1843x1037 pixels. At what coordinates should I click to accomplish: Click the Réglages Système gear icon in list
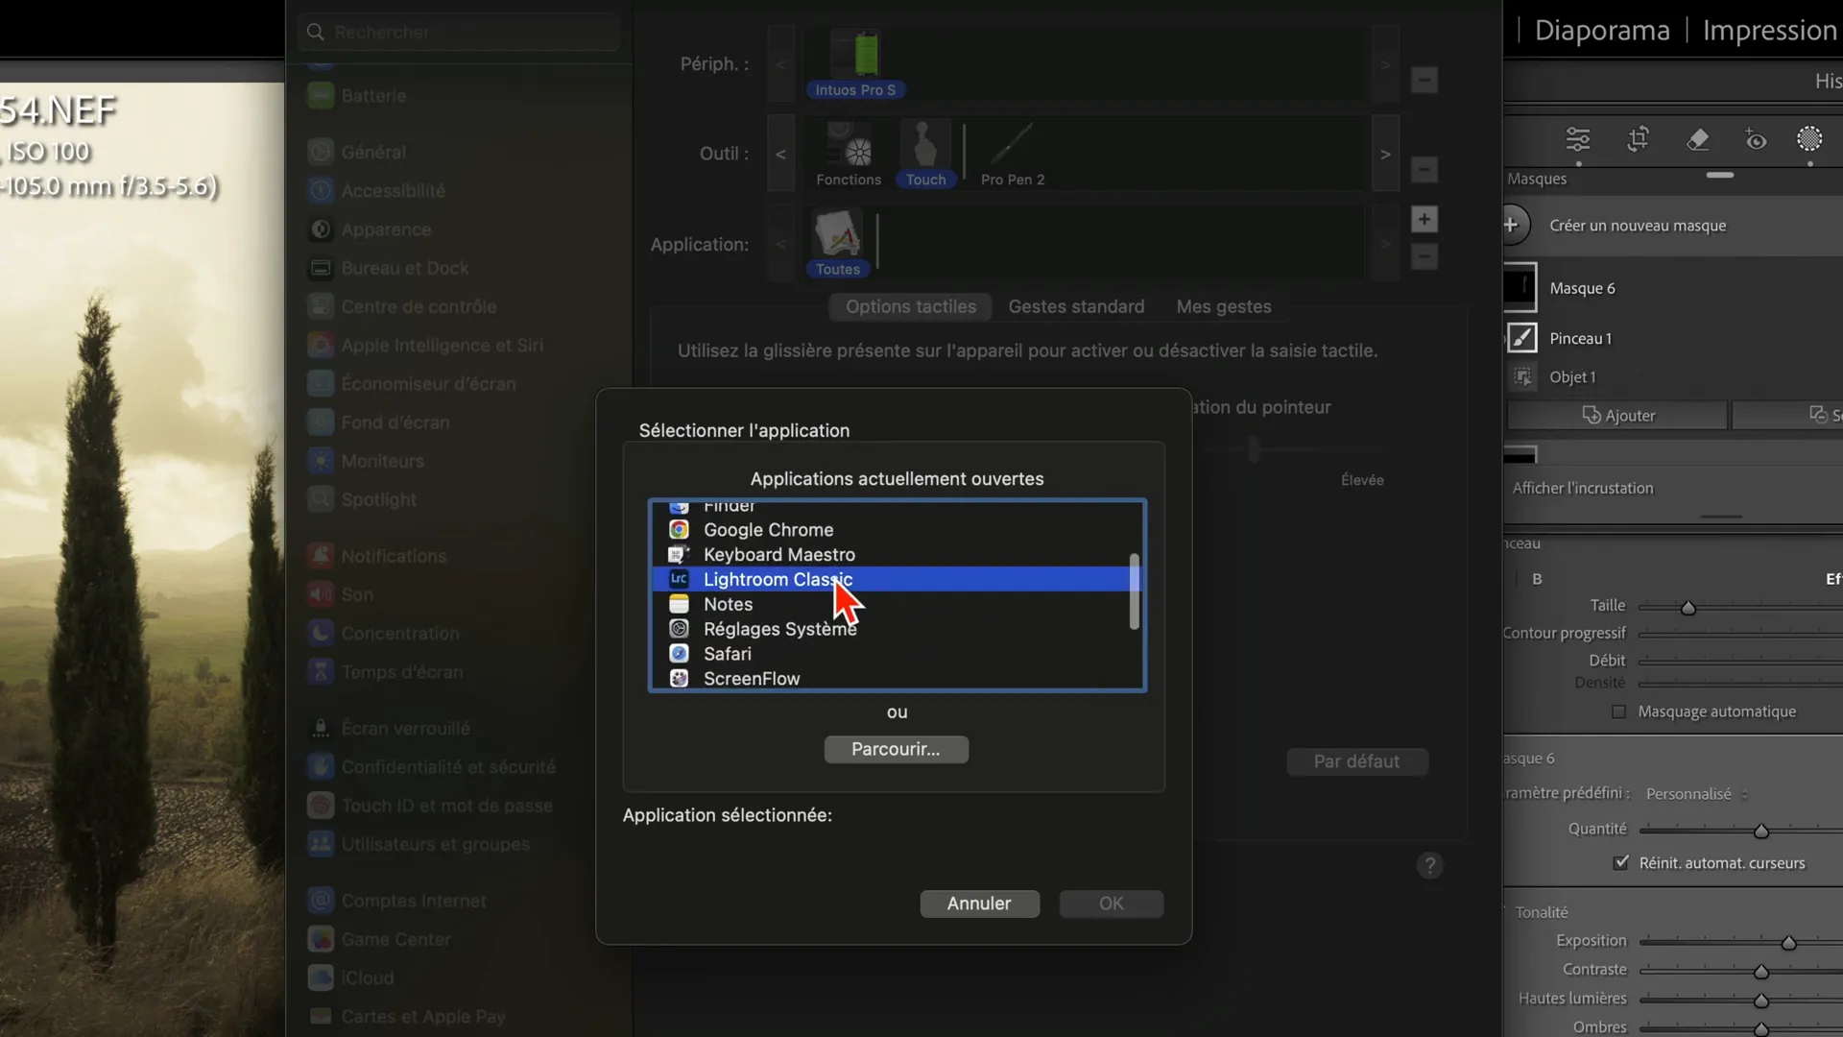coord(679,629)
